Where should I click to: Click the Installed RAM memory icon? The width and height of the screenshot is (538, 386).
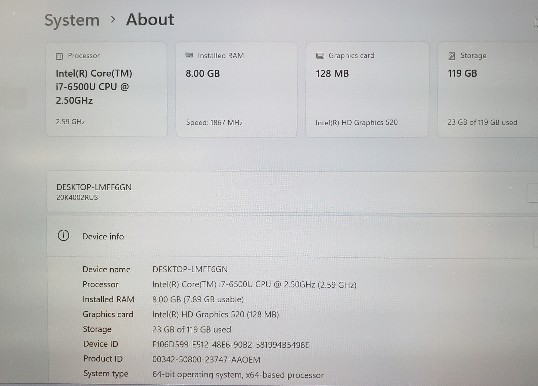pos(189,55)
